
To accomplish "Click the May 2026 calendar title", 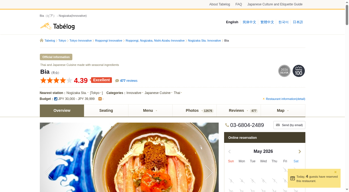I will click(x=263, y=151).
